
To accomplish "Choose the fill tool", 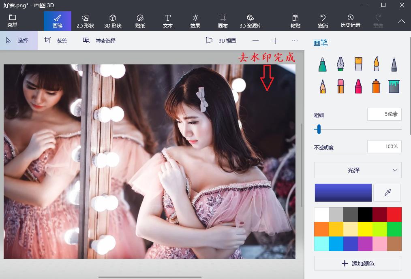I will click(394, 86).
